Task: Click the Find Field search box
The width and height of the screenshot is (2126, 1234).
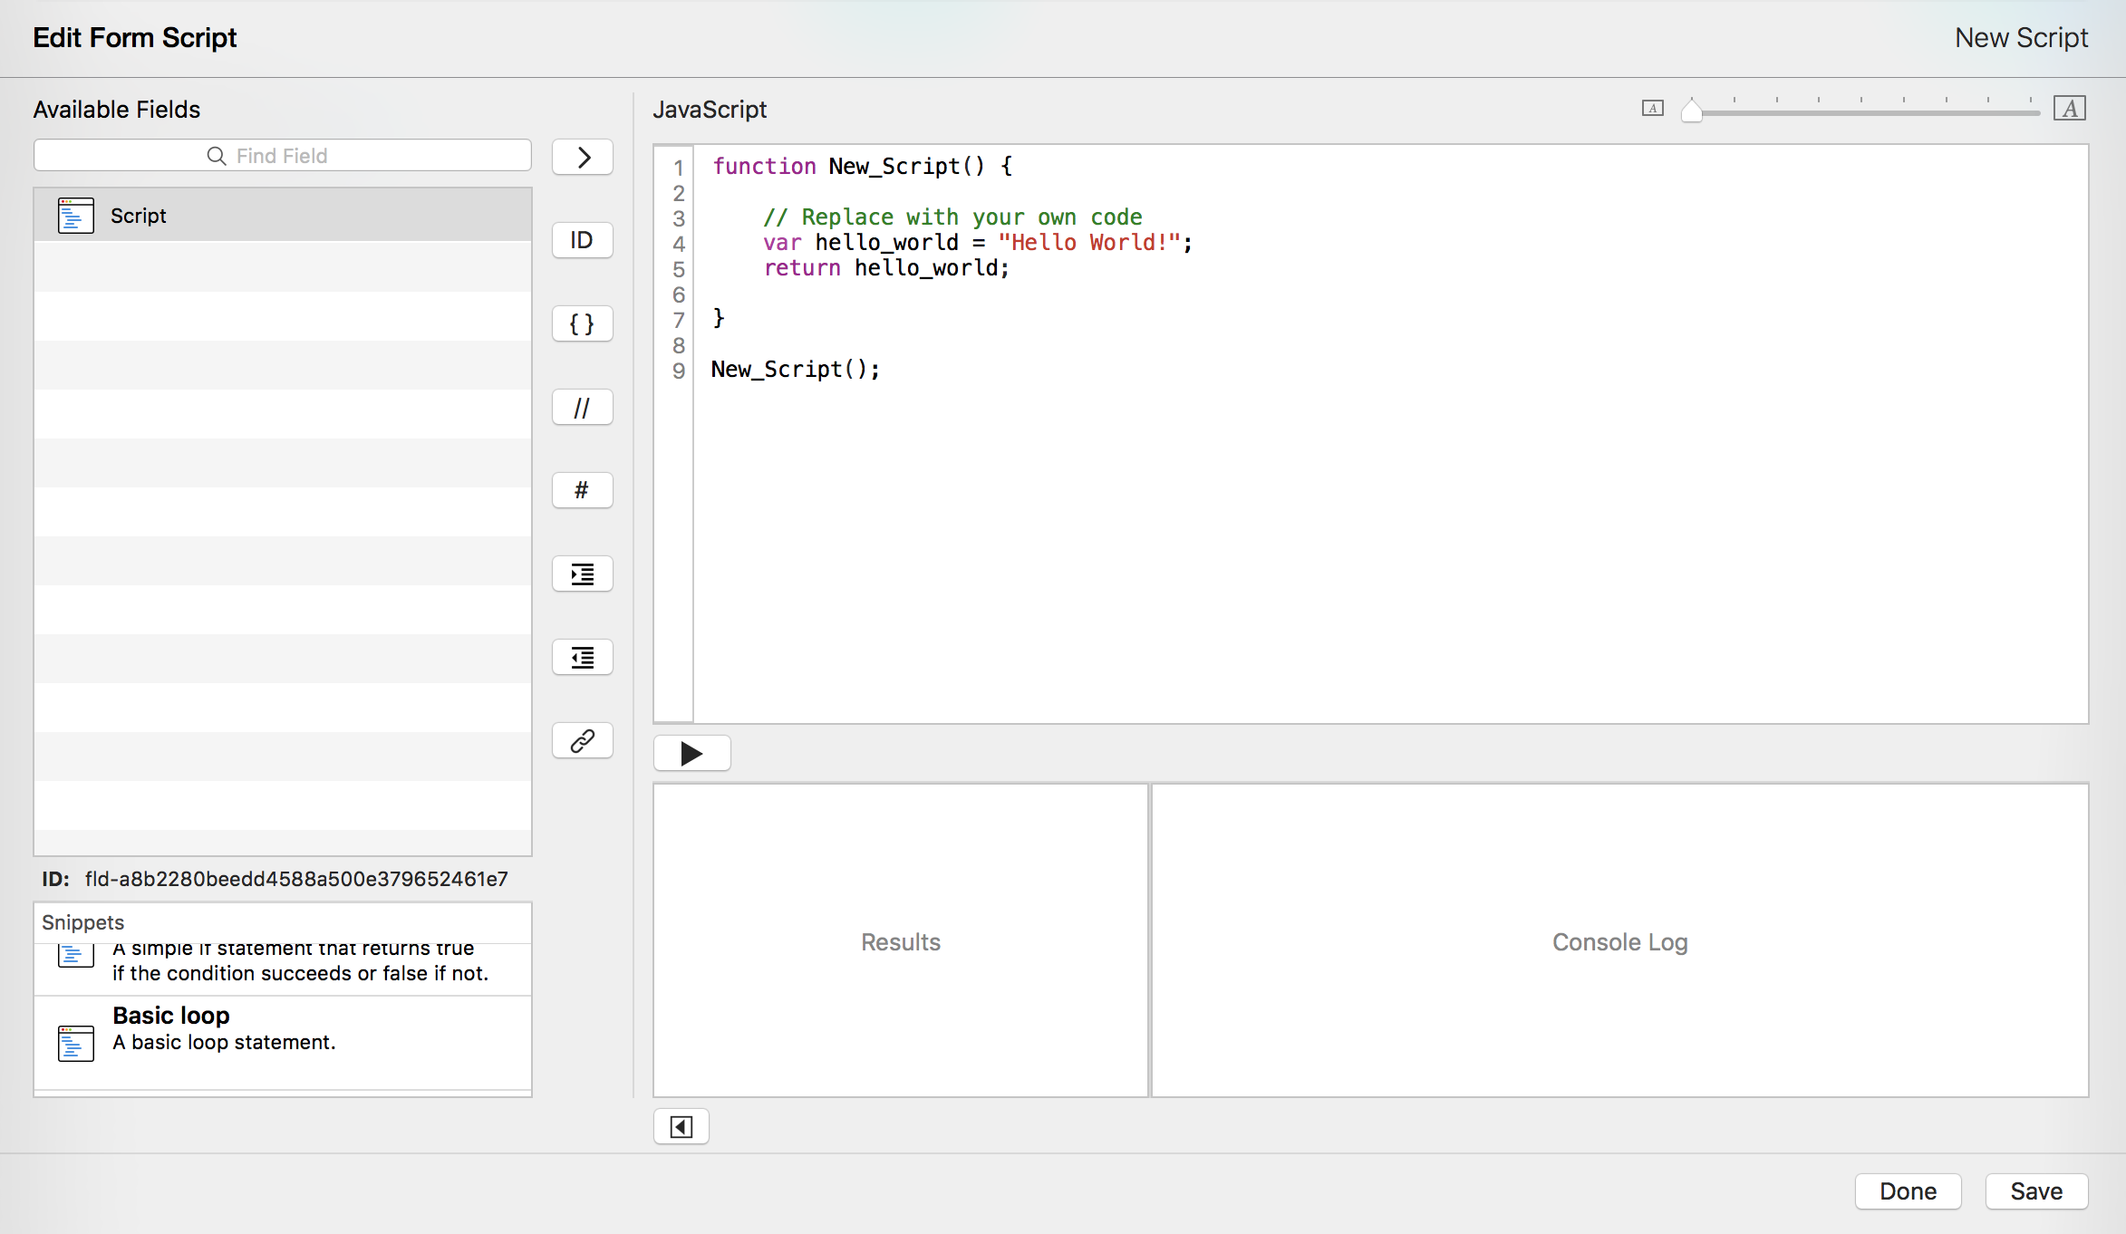Action: [x=283, y=156]
